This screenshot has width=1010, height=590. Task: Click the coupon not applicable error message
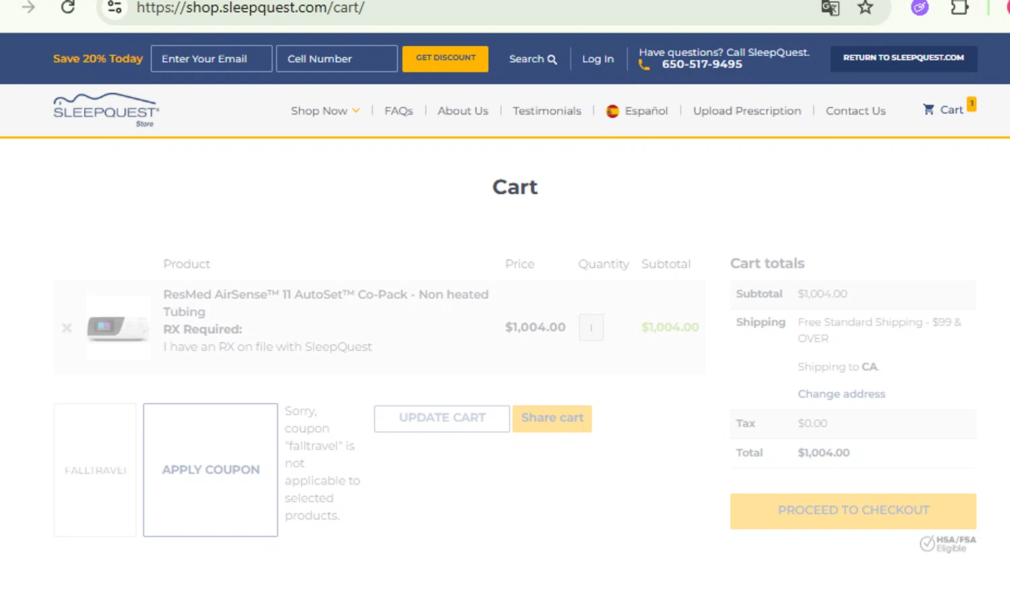coord(323,464)
